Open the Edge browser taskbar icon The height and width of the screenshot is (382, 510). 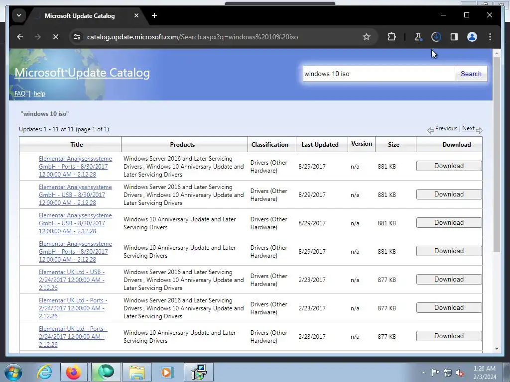[106, 372]
